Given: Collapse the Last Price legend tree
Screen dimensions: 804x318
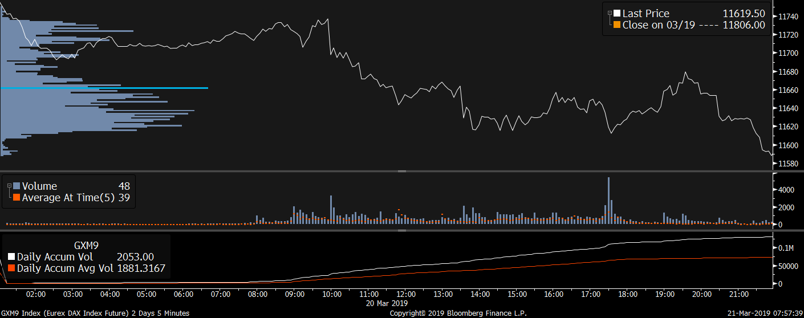Looking at the screenshot, I should [x=610, y=13].
